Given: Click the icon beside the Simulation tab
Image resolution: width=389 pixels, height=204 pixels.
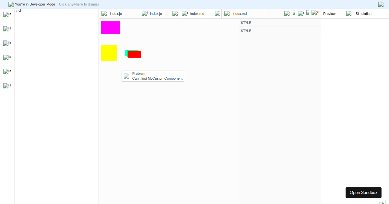Looking at the screenshot, I should pos(348,14).
